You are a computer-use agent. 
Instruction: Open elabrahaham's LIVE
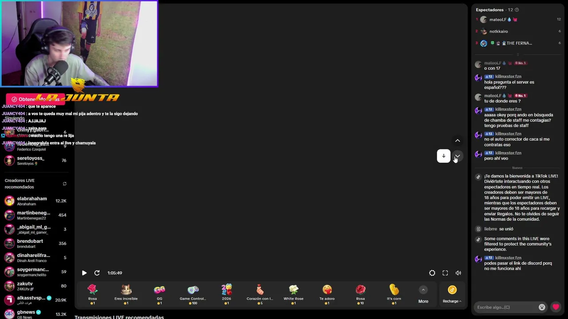point(35,201)
